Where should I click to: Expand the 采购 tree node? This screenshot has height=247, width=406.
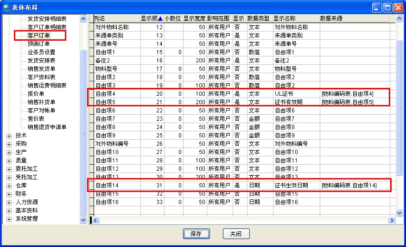click(9, 144)
